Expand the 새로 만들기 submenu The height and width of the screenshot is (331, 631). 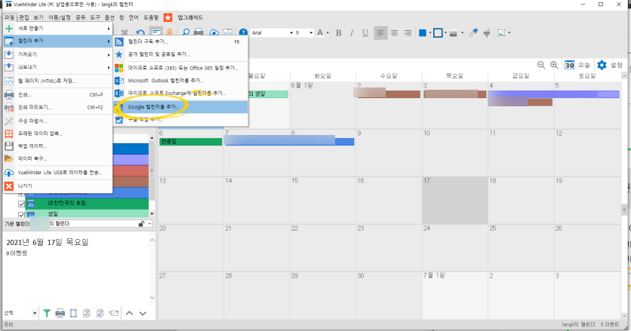point(58,29)
